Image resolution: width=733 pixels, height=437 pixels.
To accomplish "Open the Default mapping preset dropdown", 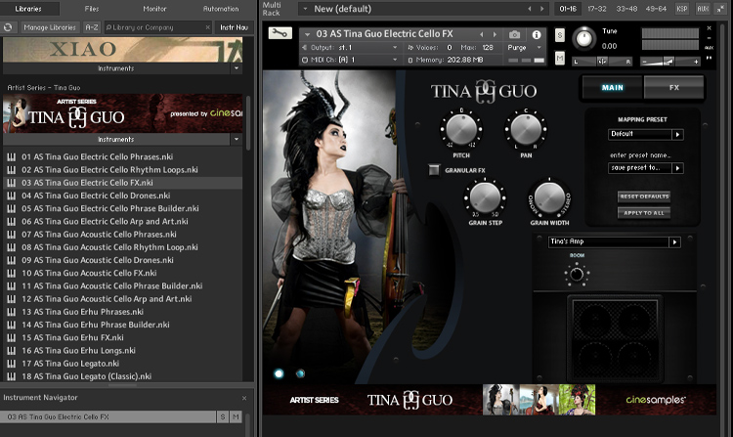I will (x=677, y=135).
